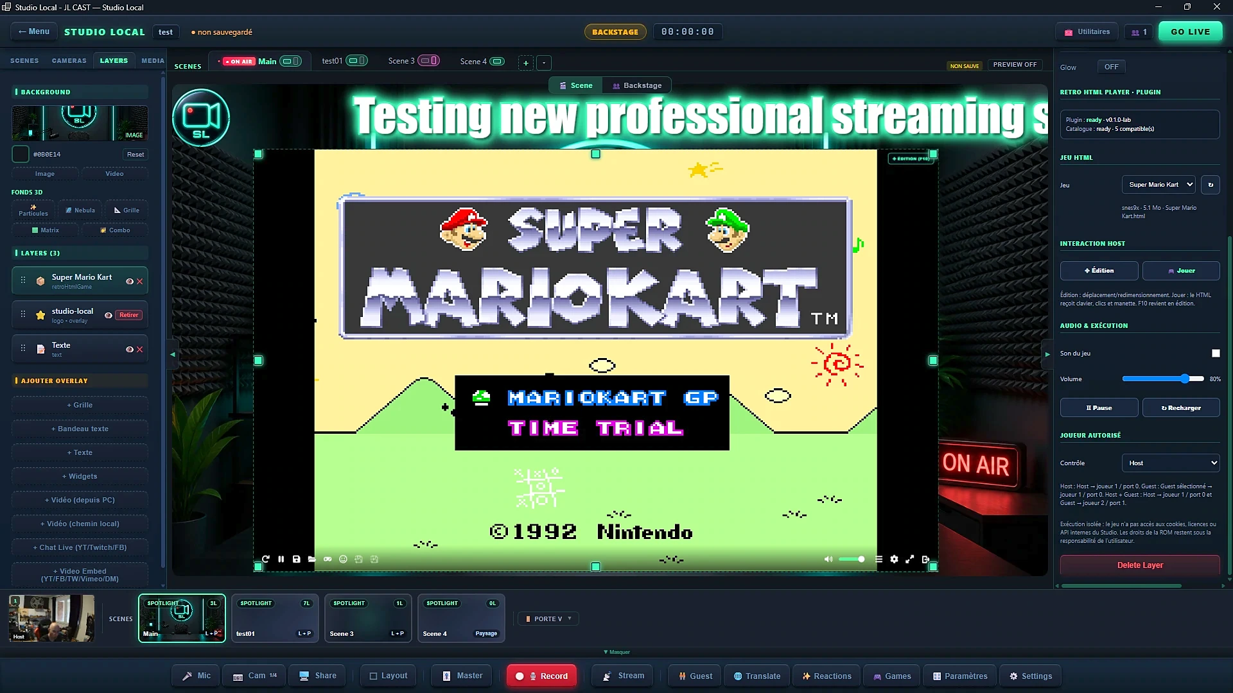The image size is (1233, 693).
Task: Expand the PORTE V dropdown
Action: tap(548, 619)
